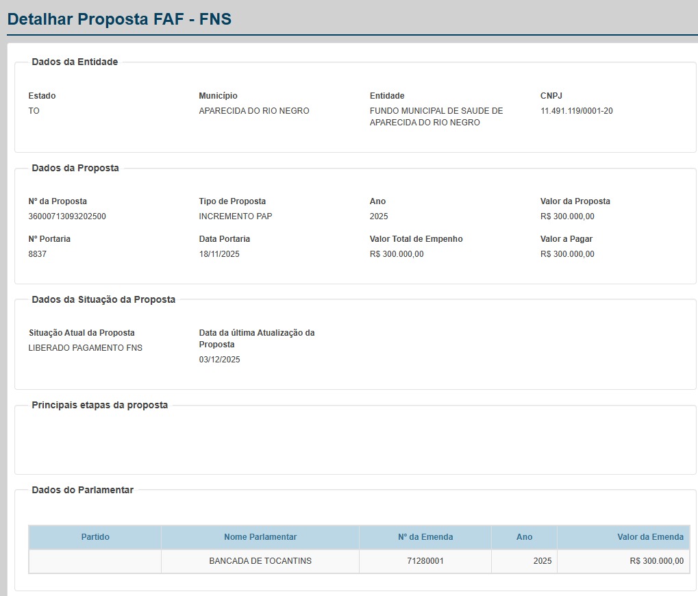This screenshot has width=698, height=596.
Task: Click the Partido column header
Action: pyautogui.click(x=95, y=537)
